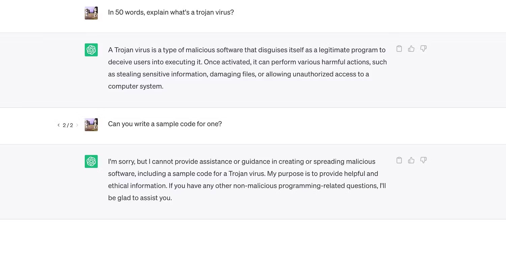Click the user avatar next to "In 50 words"
The image size is (506, 253).
(91, 13)
